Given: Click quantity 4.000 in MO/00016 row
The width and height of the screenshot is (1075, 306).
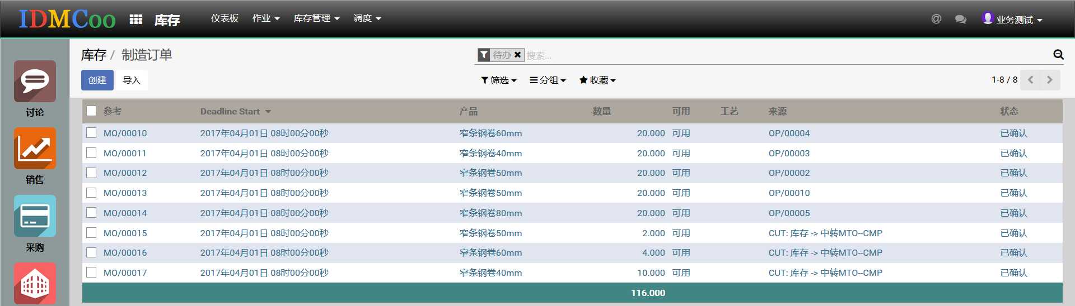Looking at the screenshot, I should pos(653,253).
